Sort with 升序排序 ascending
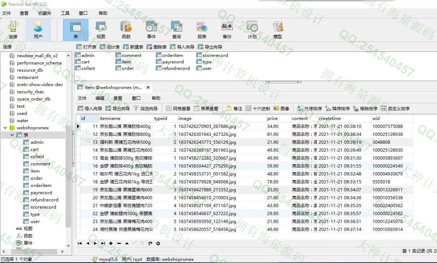Screen dimensions: 437x263 click(x=309, y=108)
